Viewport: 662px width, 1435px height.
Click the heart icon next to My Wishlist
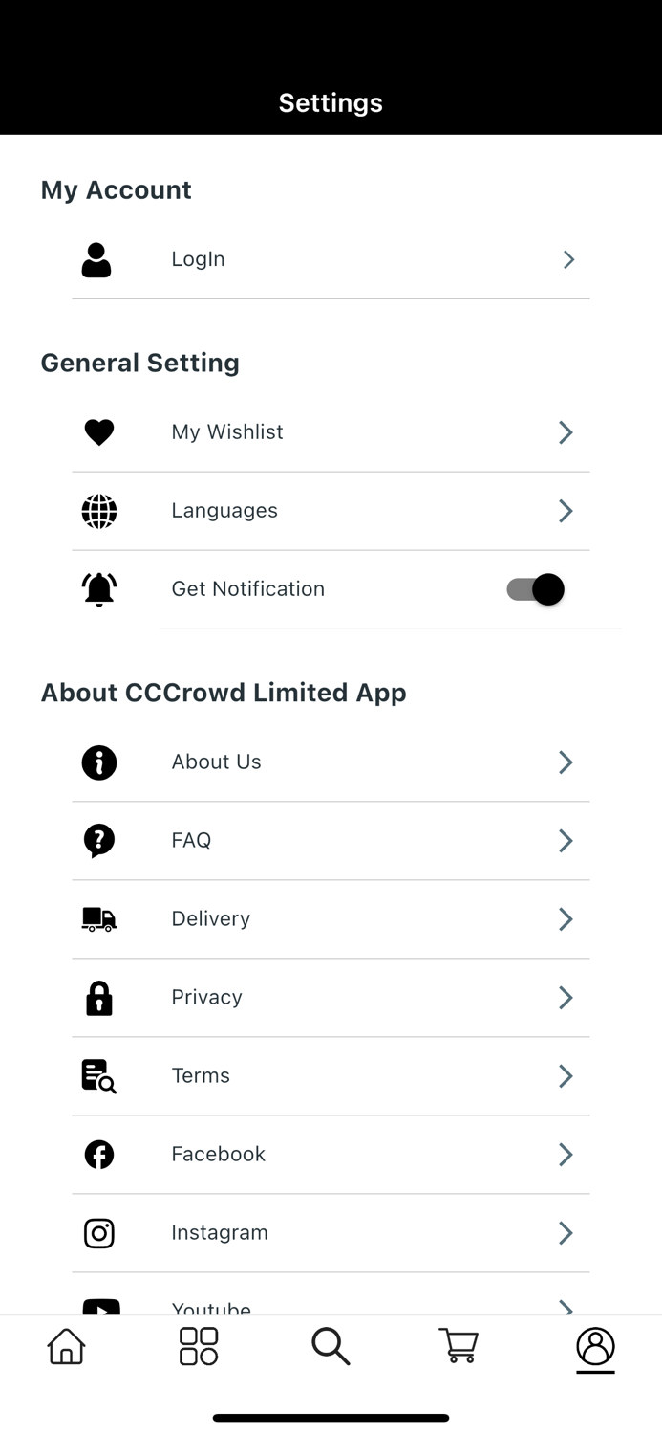[x=98, y=432]
